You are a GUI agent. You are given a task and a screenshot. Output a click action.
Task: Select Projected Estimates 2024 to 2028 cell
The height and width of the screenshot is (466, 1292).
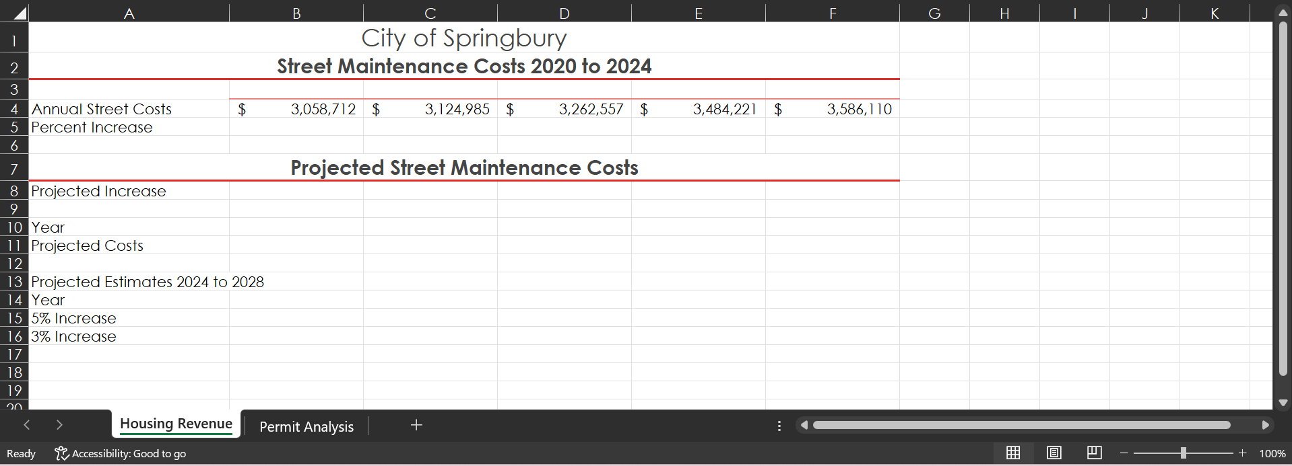(129, 282)
